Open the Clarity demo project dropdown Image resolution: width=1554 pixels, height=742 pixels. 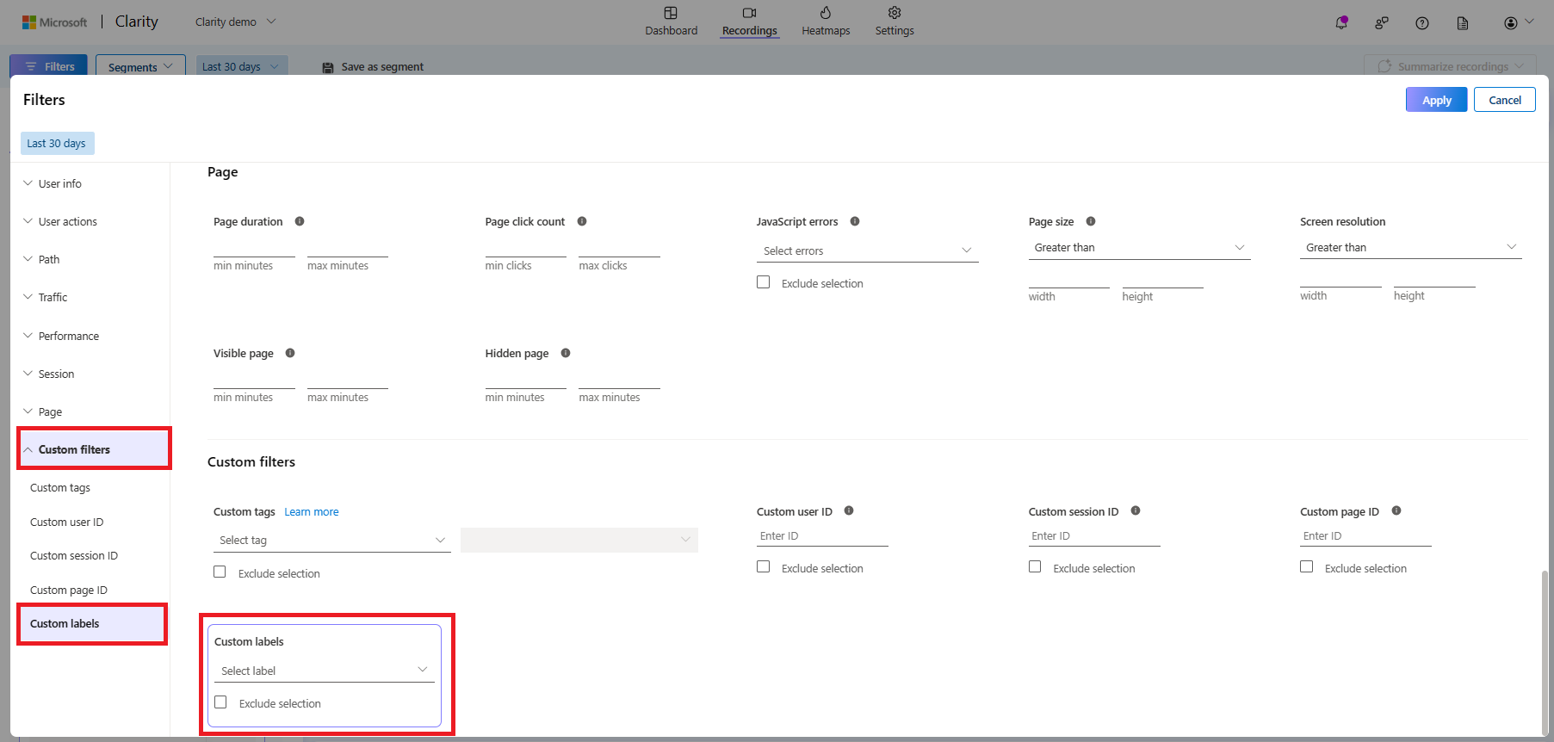235,22
